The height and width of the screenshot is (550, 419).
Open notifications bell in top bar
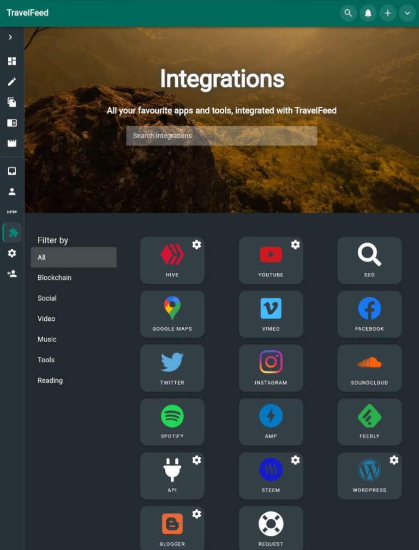[x=368, y=13]
